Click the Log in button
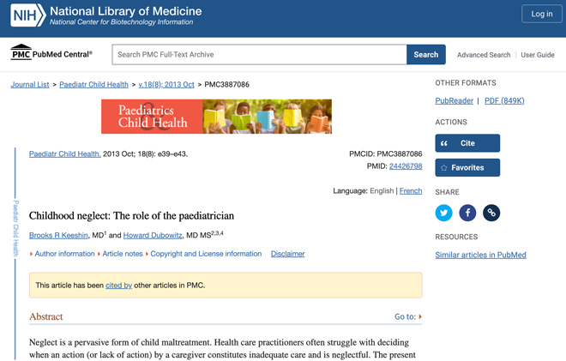This screenshot has height=361, width=566. click(542, 14)
